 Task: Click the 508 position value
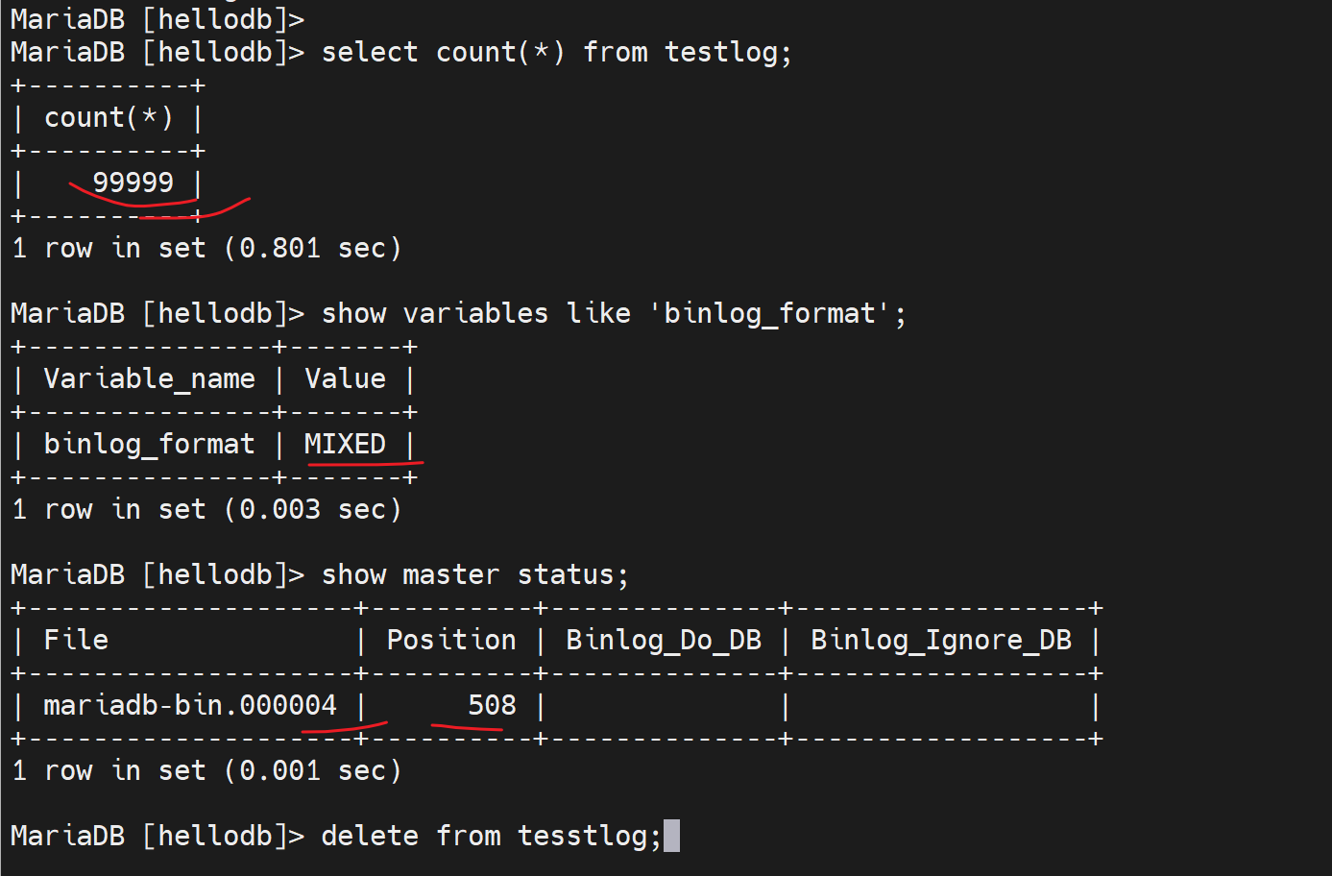click(492, 705)
